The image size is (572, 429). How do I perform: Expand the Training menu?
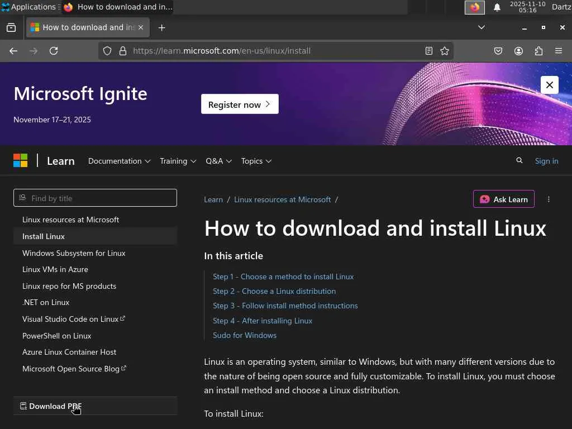[x=178, y=161]
